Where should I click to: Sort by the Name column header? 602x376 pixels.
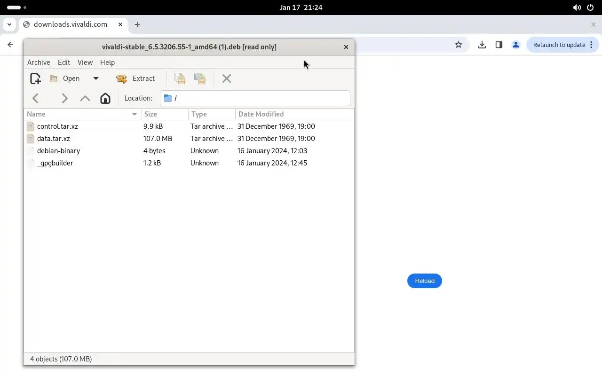82,114
